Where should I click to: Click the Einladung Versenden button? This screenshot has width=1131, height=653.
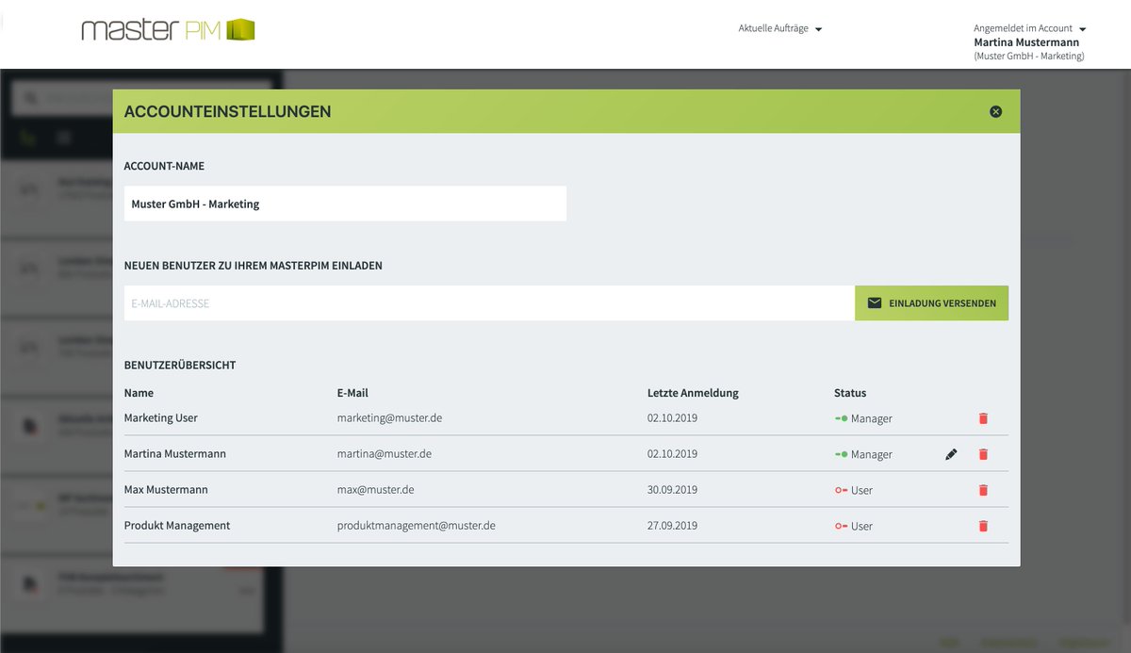tap(931, 302)
